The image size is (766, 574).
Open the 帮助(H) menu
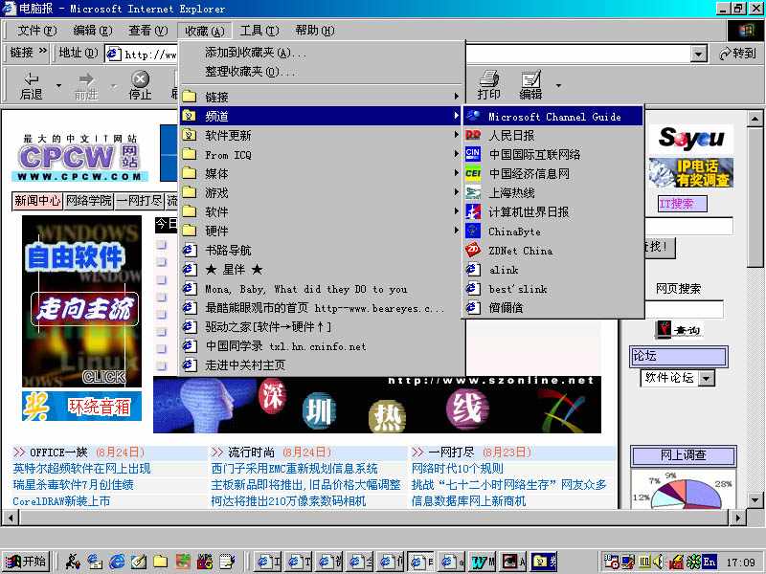pos(315,31)
